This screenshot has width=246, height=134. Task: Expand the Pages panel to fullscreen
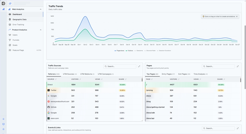[x=238, y=66]
